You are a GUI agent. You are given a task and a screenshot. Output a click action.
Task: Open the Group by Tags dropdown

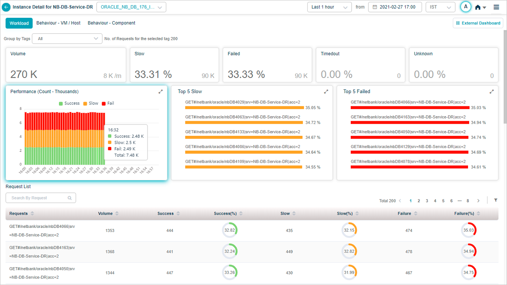(67, 39)
